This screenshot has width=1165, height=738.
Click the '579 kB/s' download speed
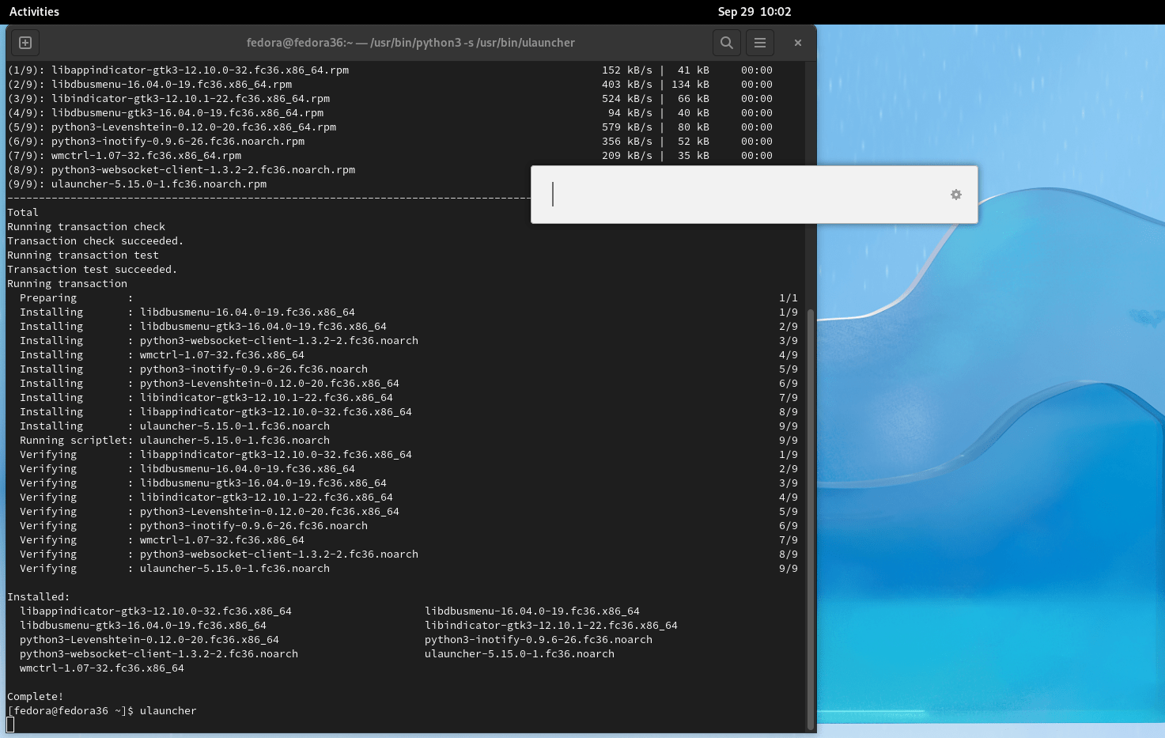point(627,127)
